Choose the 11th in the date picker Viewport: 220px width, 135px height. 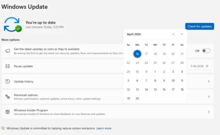pos(182,81)
